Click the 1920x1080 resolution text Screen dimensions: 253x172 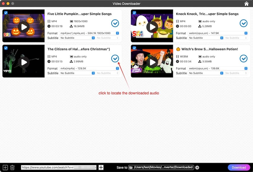tap(81, 21)
